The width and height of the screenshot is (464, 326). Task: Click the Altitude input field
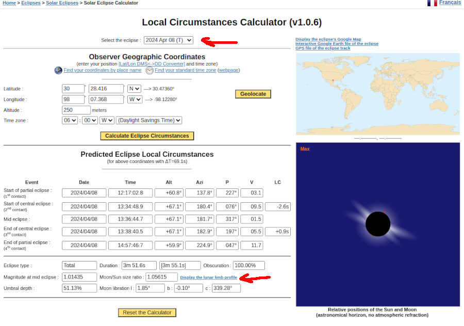pyautogui.click(x=76, y=110)
